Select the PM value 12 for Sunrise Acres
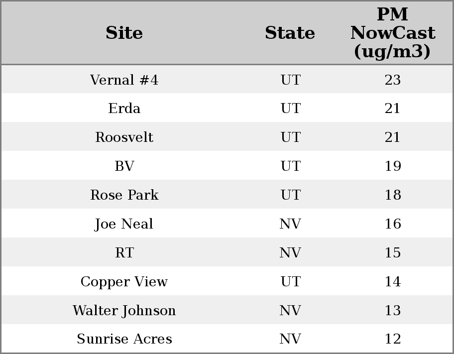Viewport: 454px width, 354px height. click(392, 339)
